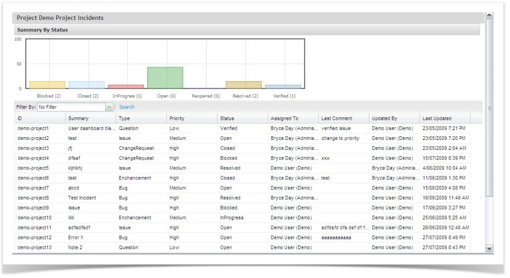This screenshot has width=510, height=278.
Task: Click the Assigned To column header
Action: (284, 118)
